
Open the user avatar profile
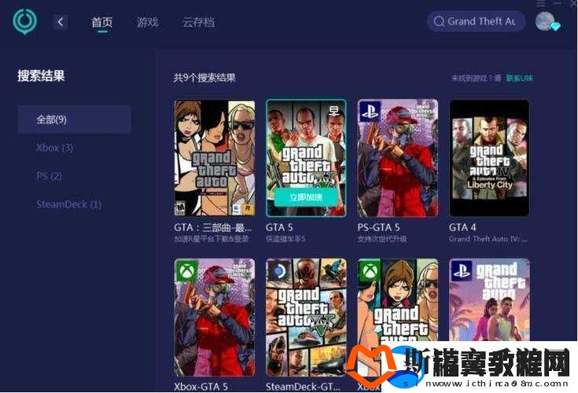[x=545, y=21]
